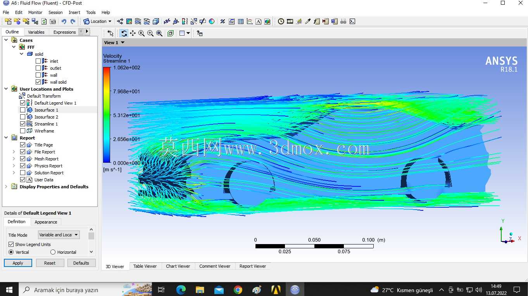
Task: Click the velocity legend color bar
Action: click(107, 115)
